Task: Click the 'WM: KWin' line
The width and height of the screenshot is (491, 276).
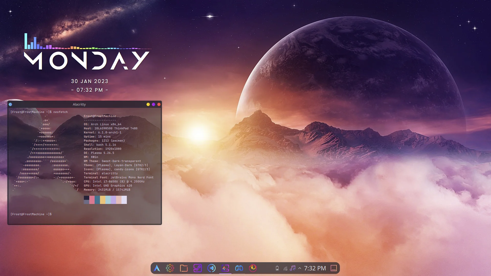Action: [x=91, y=157]
